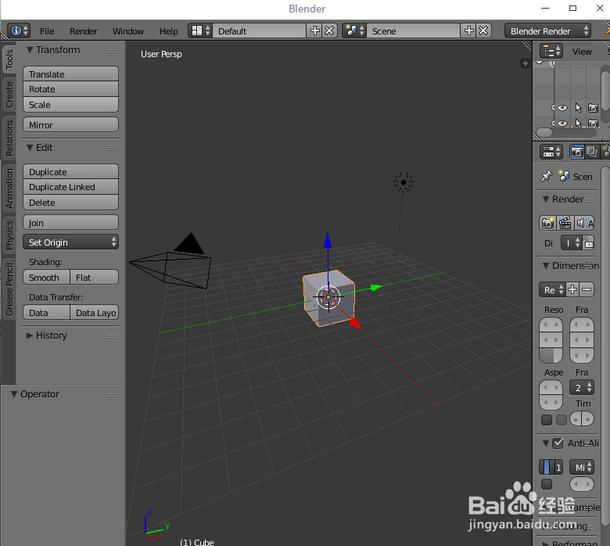
Task: Open the Window menu
Action: coord(128,31)
